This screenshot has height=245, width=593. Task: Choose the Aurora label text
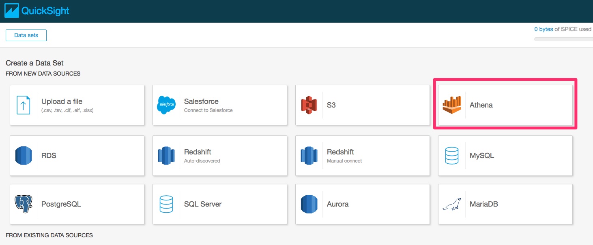tap(337, 204)
